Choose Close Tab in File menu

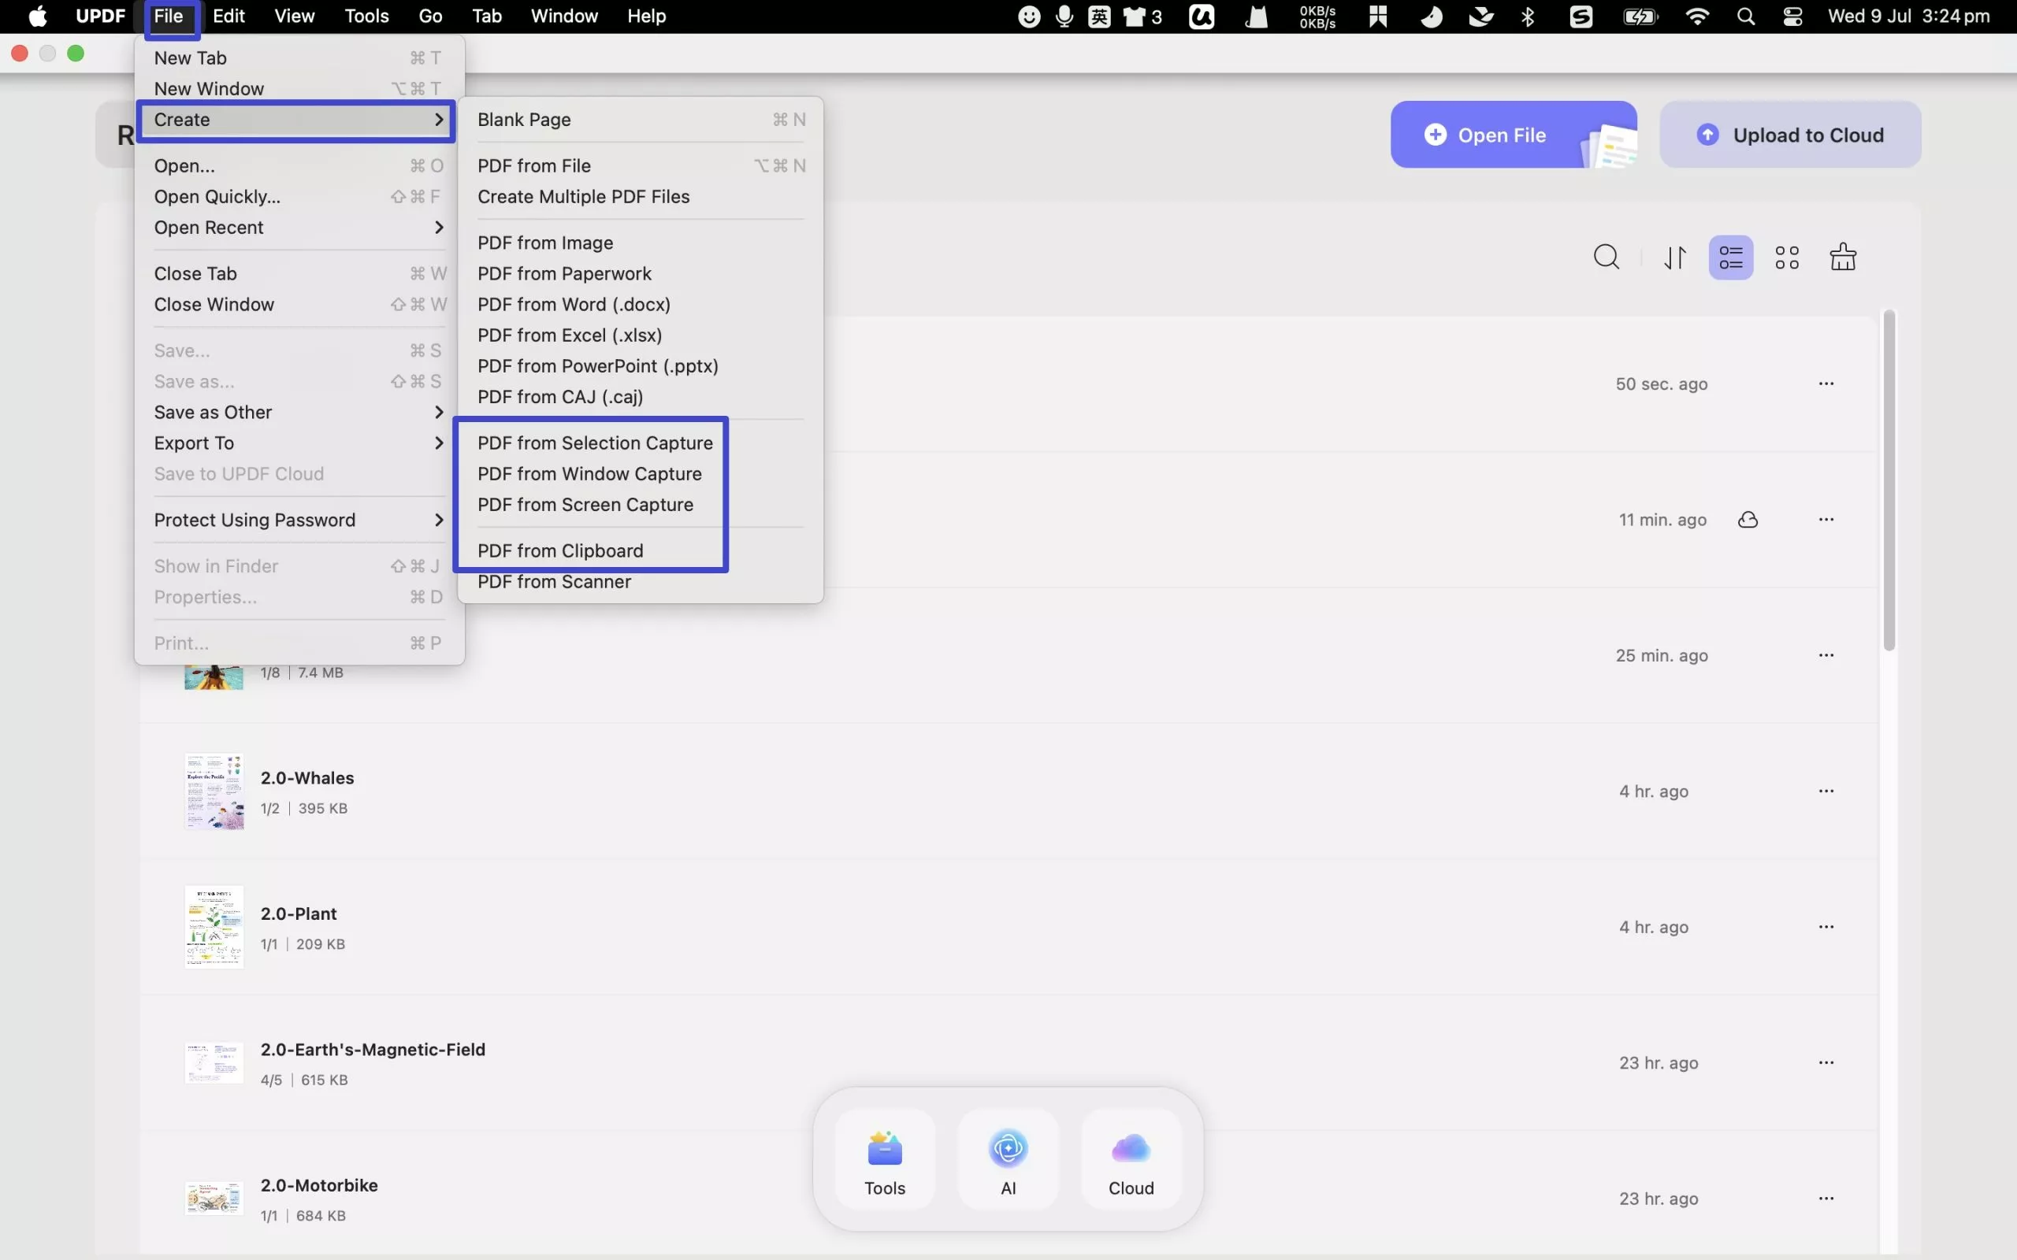pyautogui.click(x=299, y=273)
